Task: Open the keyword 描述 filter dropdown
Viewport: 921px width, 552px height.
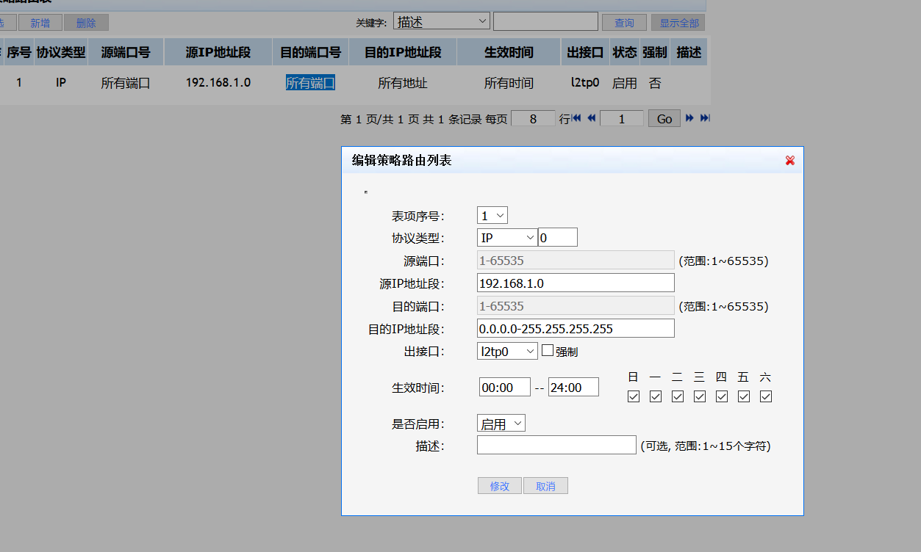Action: click(x=442, y=22)
